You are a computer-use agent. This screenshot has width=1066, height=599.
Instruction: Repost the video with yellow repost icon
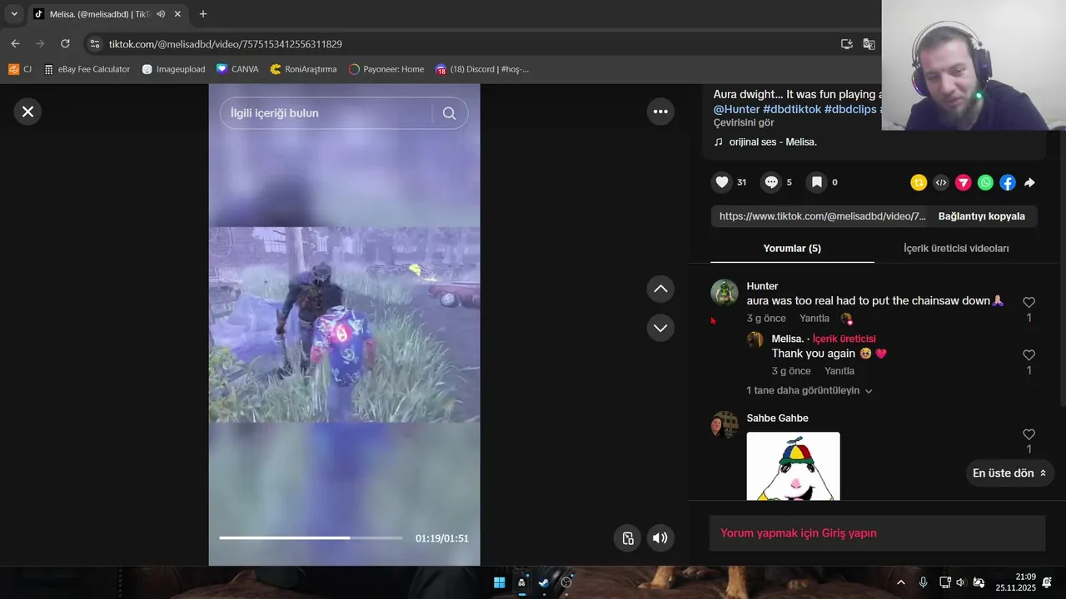coord(919,182)
